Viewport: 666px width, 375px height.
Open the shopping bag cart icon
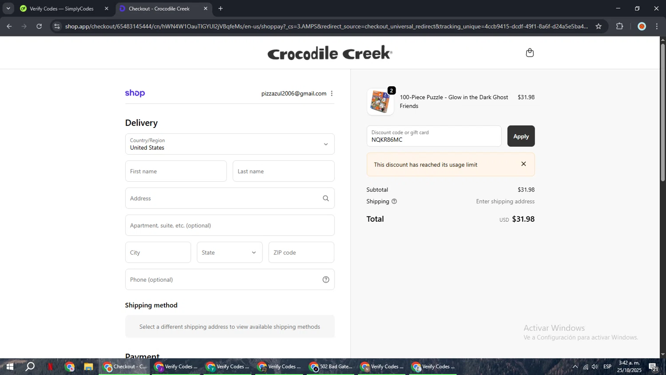[530, 53]
